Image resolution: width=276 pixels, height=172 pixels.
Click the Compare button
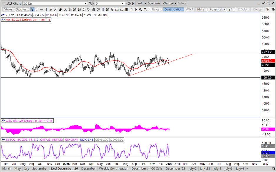(x=154, y=4)
